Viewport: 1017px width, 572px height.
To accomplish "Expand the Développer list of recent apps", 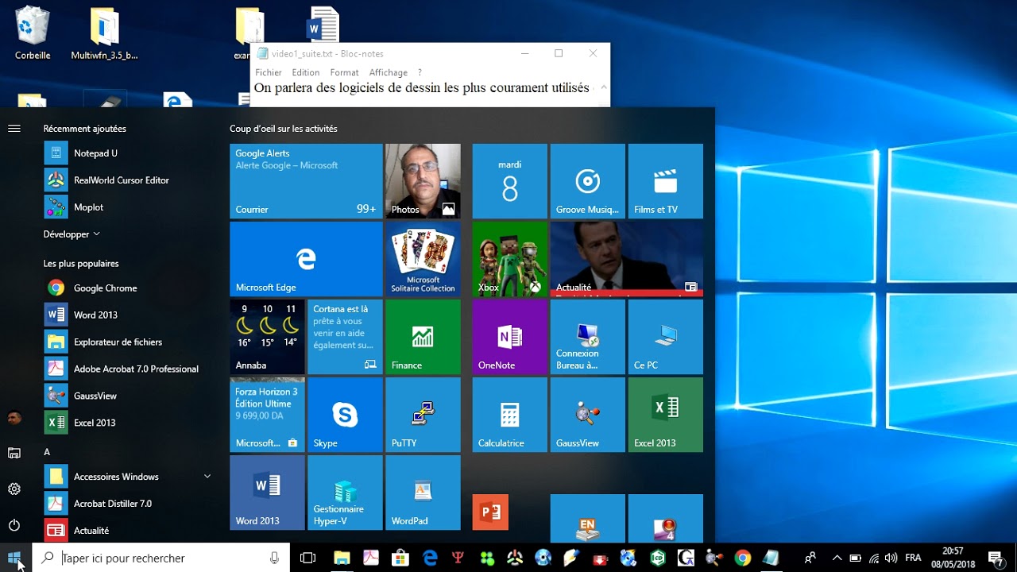I will click(x=72, y=234).
